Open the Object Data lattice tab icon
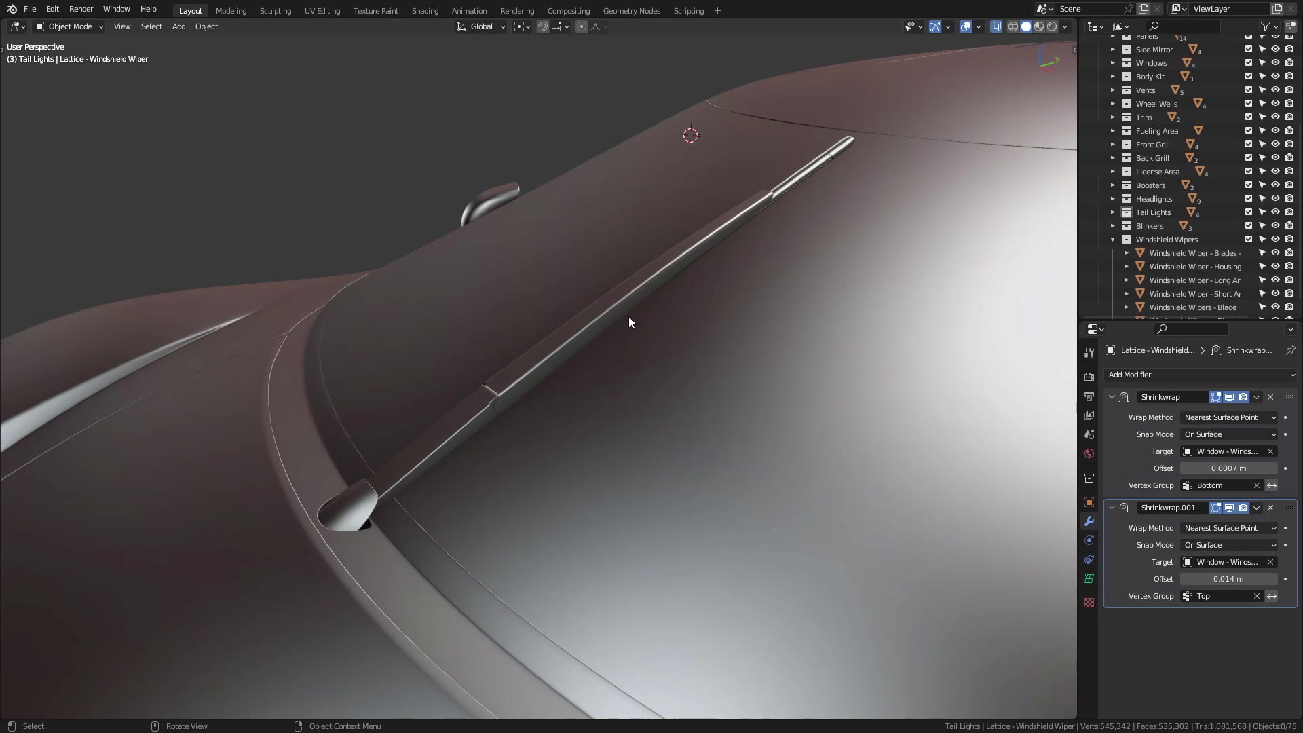 [x=1089, y=578]
